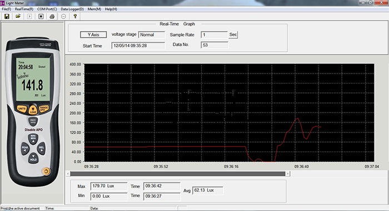Click the Sample Rate input field

(x=214, y=35)
